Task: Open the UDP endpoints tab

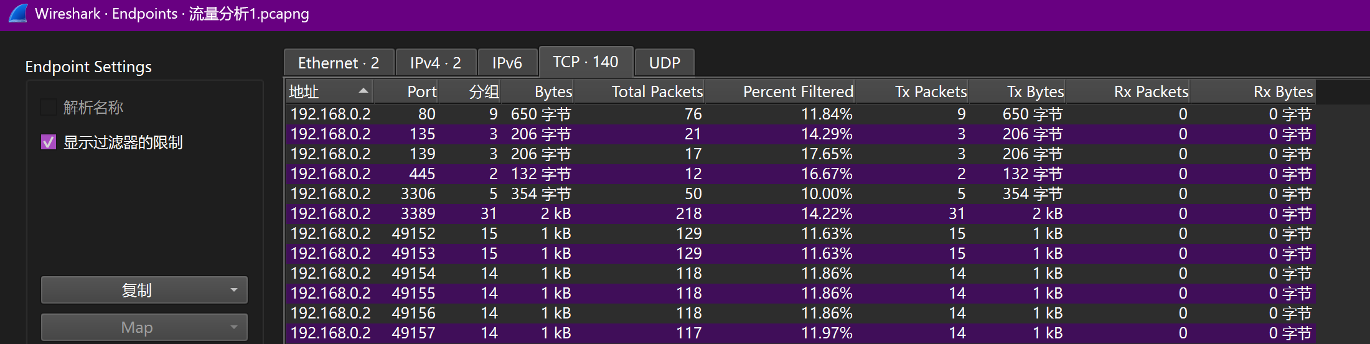Action: tap(664, 63)
